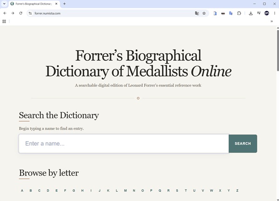Bookmark this page with the star

pos(204,13)
